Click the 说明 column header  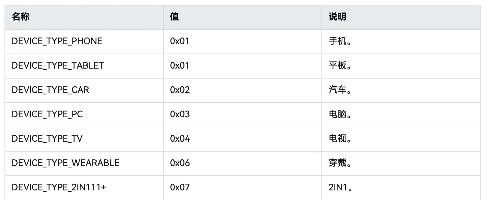337,17
